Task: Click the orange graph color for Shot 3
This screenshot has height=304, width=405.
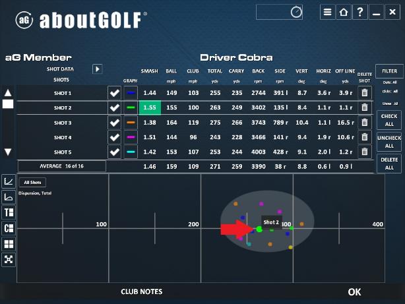Action: pyautogui.click(x=131, y=123)
